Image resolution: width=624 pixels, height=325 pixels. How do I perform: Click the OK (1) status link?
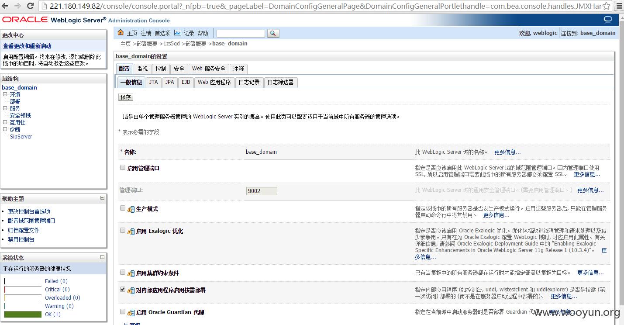(53, 314)
